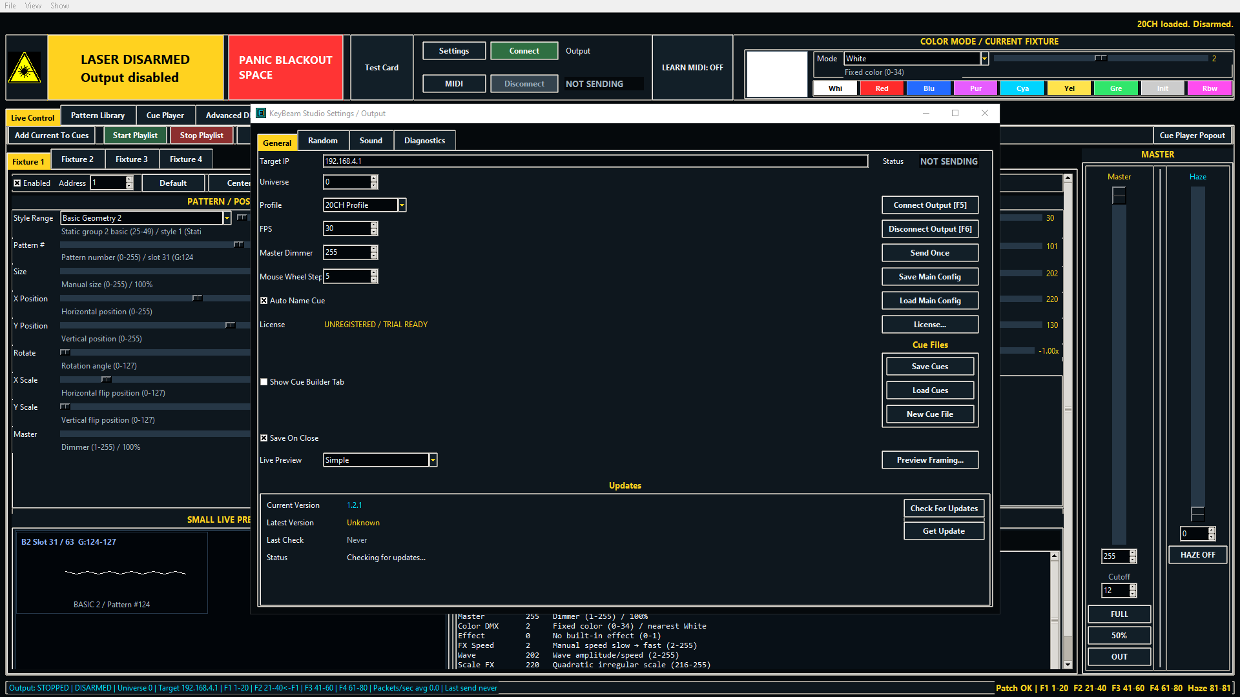Screen dimensions: 1240x697
Task: Select the Yel color swatch
Action: coord(1069,88)
